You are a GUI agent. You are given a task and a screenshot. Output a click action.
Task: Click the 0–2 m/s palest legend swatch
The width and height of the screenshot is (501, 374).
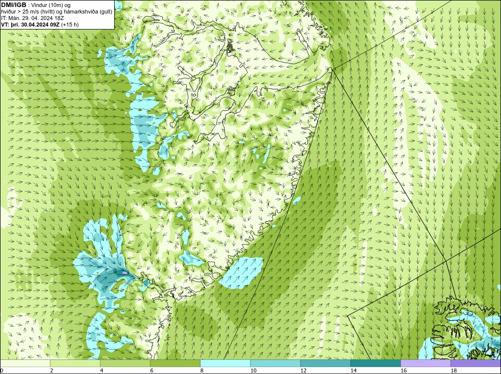click(25, 363)
